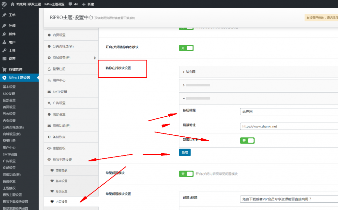
Task: Click the plug icon beside 插件
Action: [x=4, y=34]
